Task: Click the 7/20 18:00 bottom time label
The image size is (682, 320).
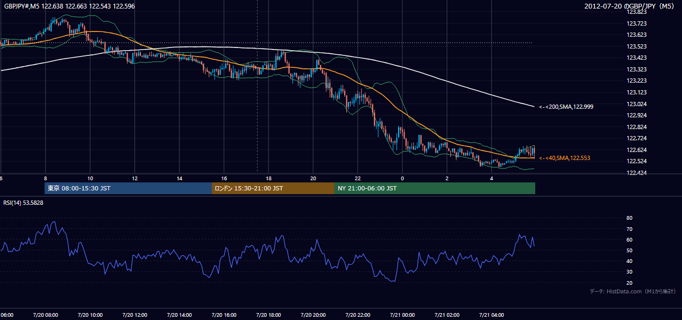Action: 268,315
